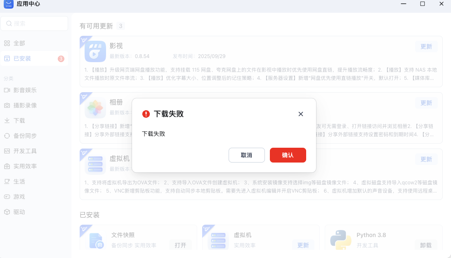Update the 影视 app
The image size is (451, 258).
point(426,46)
